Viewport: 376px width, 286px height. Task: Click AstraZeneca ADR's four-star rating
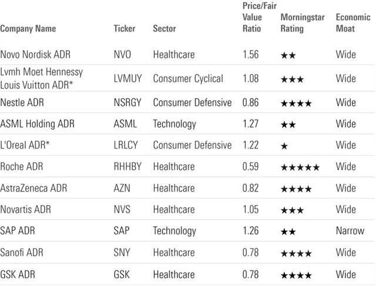tap(296, 189)
